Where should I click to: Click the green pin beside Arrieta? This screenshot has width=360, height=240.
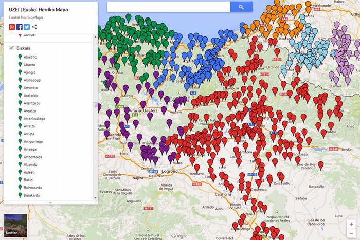[20, 134]
